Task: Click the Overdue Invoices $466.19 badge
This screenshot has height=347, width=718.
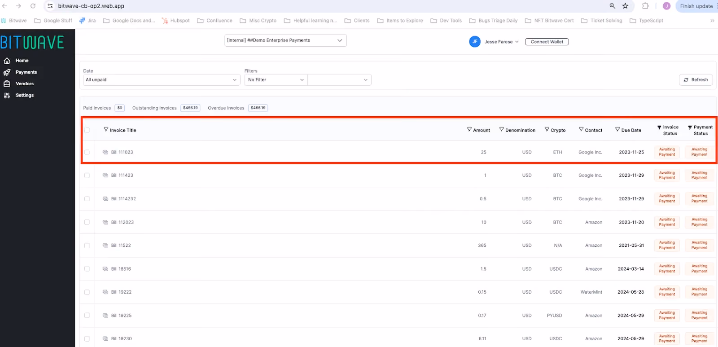Action: [x=258, y=108]
